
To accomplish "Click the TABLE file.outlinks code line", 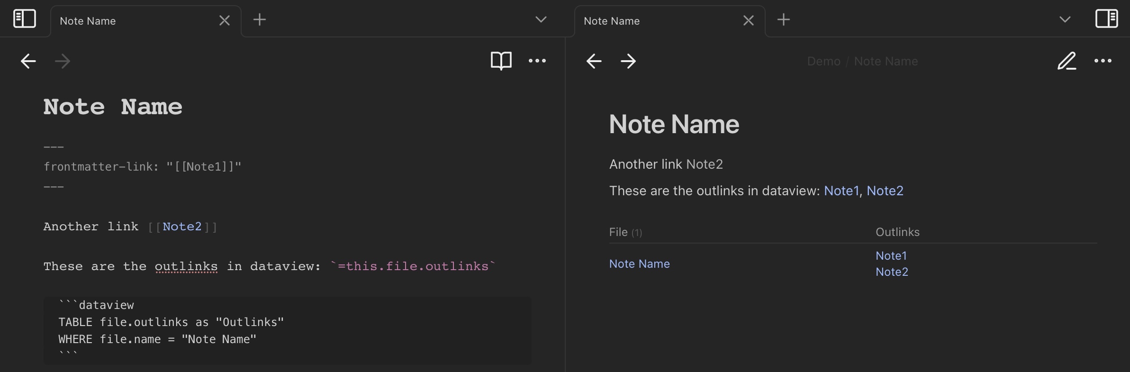I will (171, 322).
